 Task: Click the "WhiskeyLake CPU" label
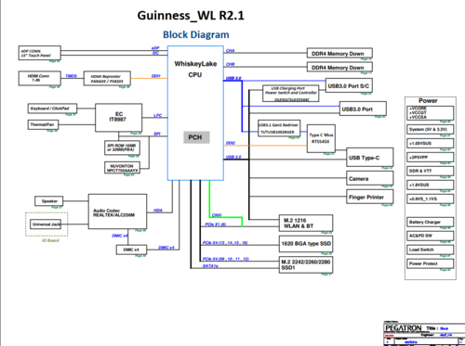195,70
